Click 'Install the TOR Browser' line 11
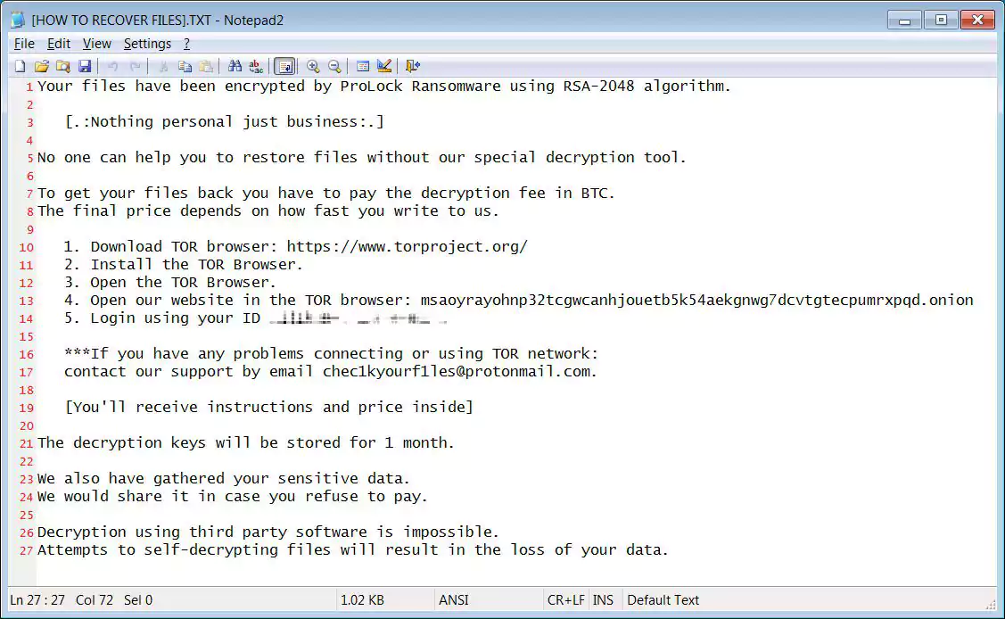Viewport: 1005px width, 619px height. point(193,265)
